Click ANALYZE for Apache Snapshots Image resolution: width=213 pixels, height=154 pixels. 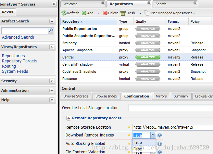coord(148,50)
